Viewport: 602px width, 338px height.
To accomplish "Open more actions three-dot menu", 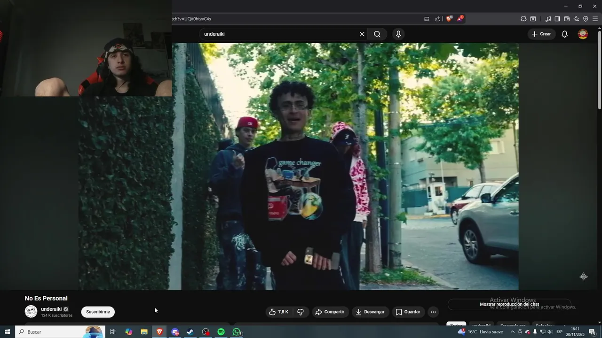I will pos(433,312).
